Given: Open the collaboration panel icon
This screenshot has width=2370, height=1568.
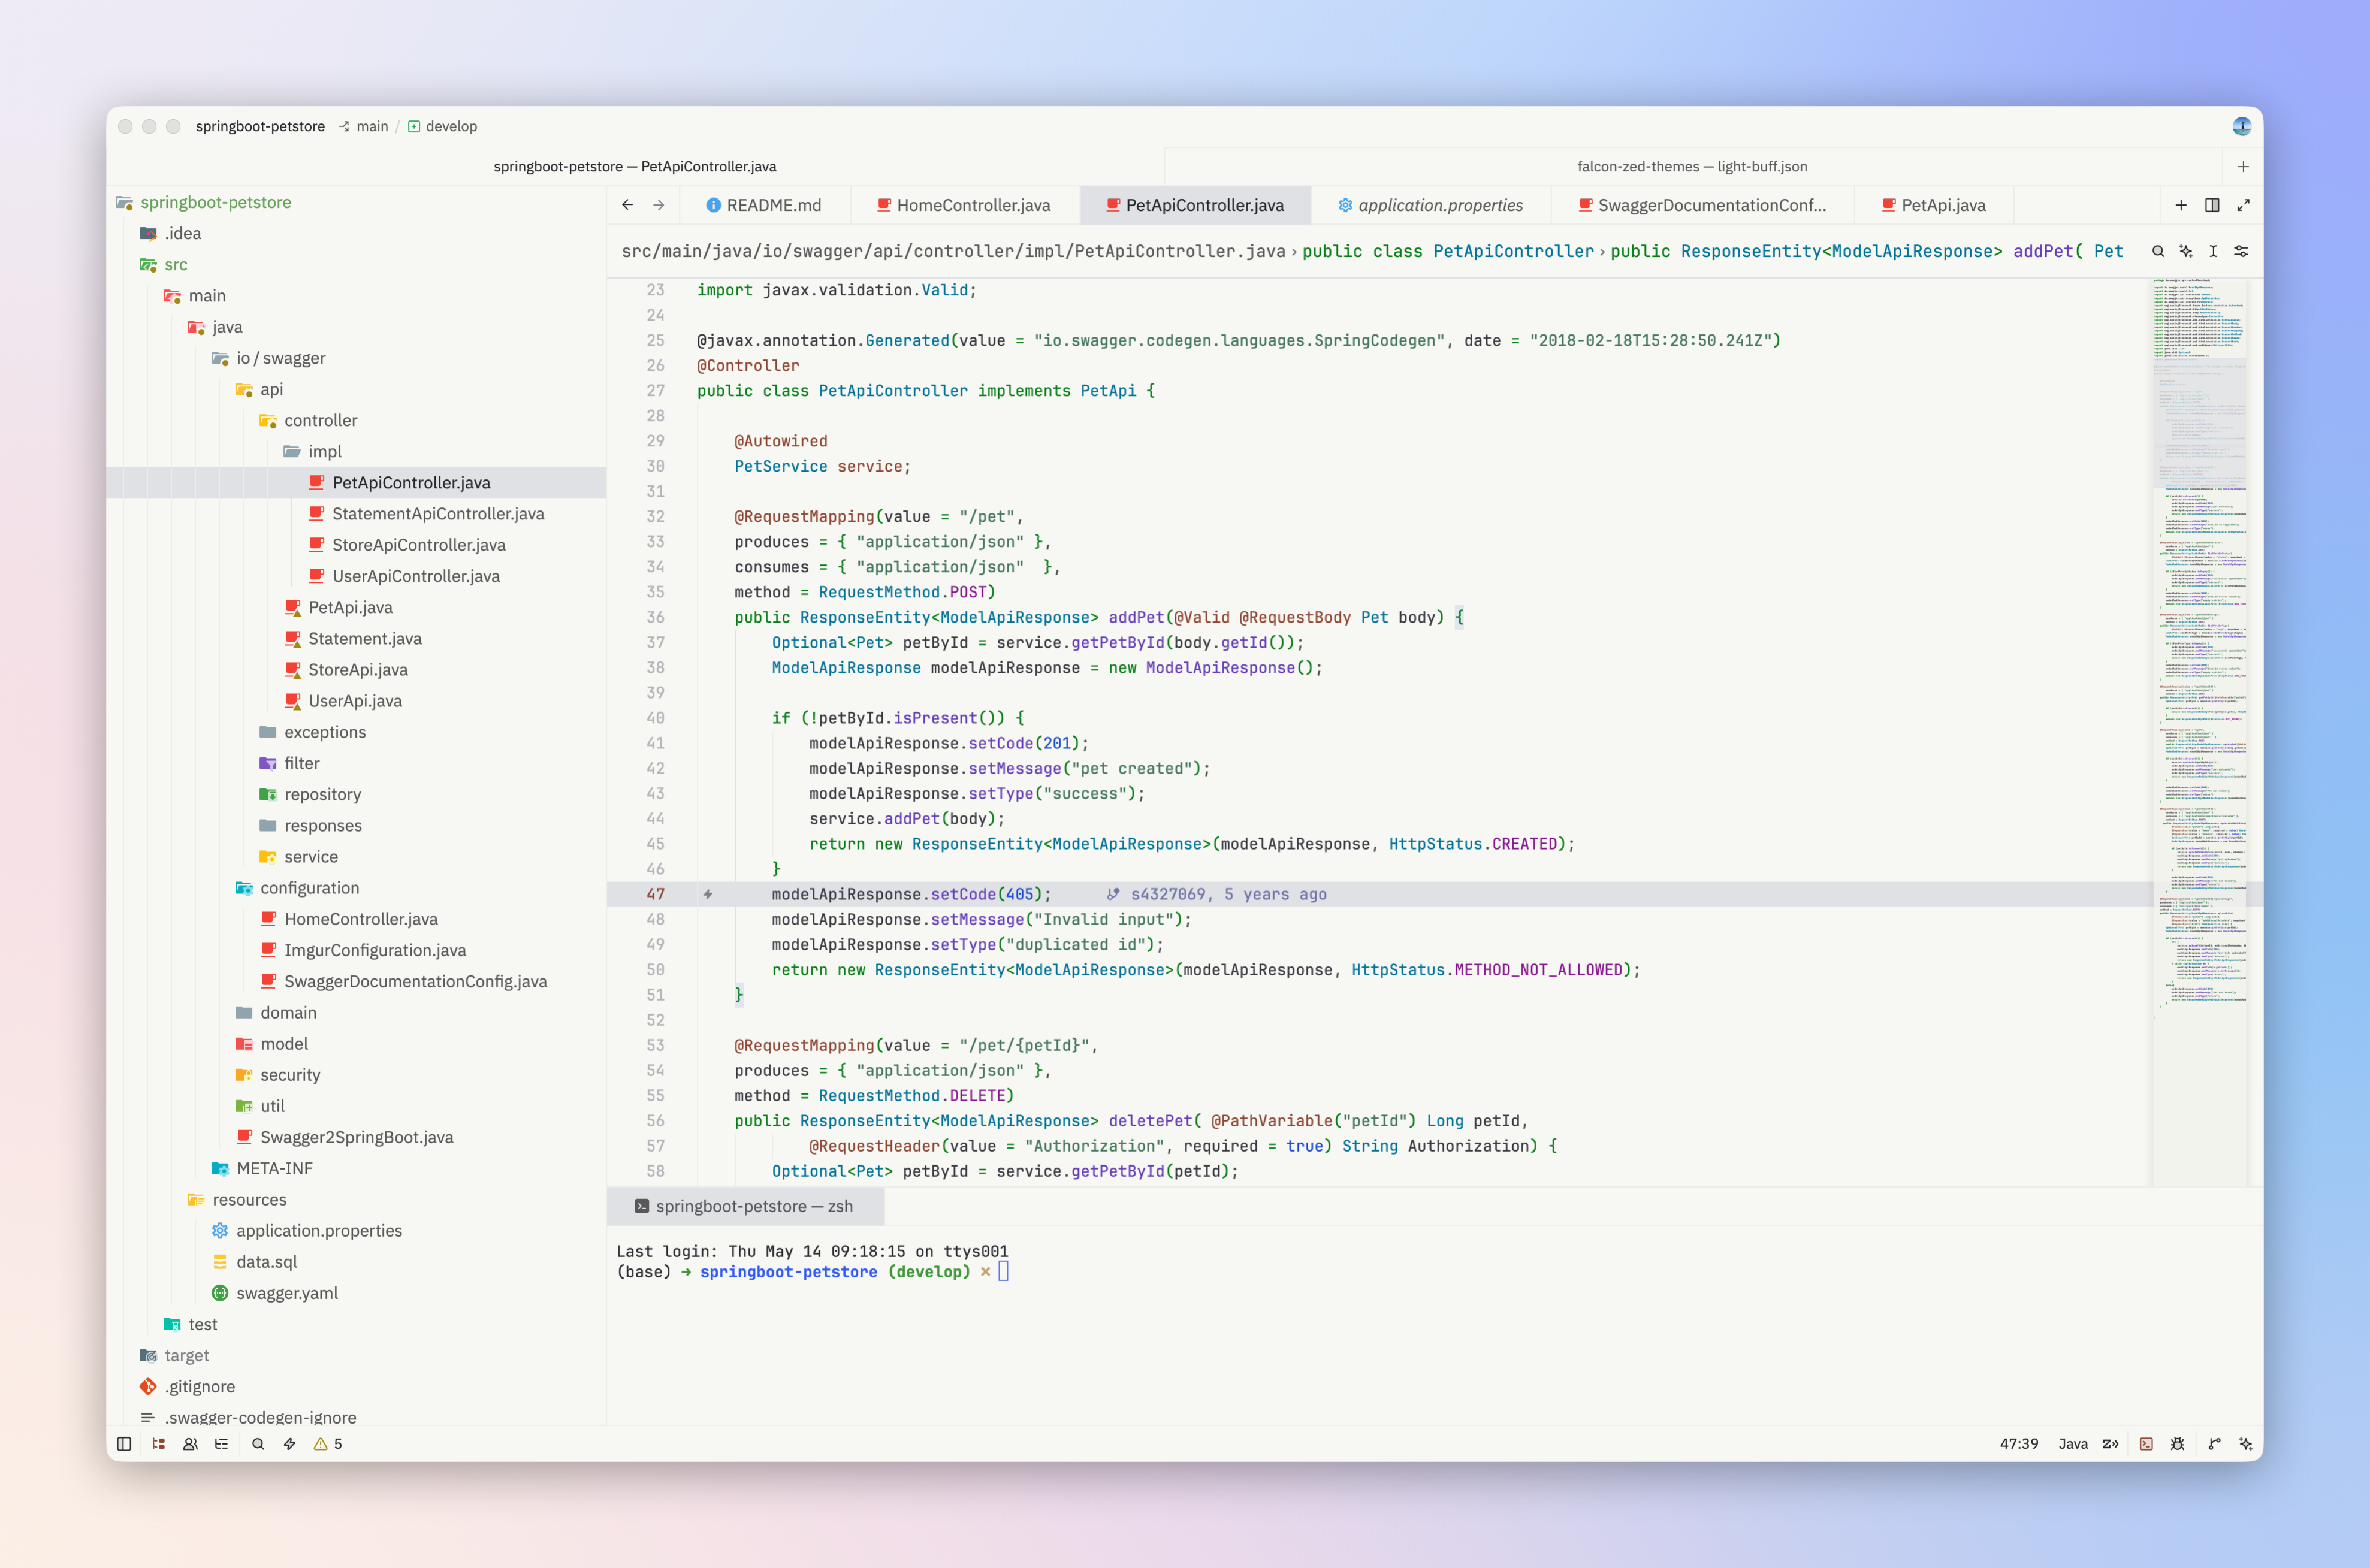Looking at the screenshot, I should 190,1444.
